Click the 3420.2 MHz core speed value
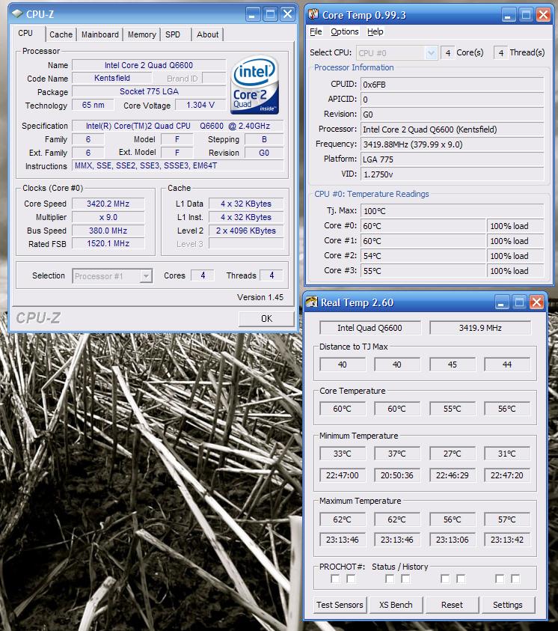The image size is (558, 631). 108,204
